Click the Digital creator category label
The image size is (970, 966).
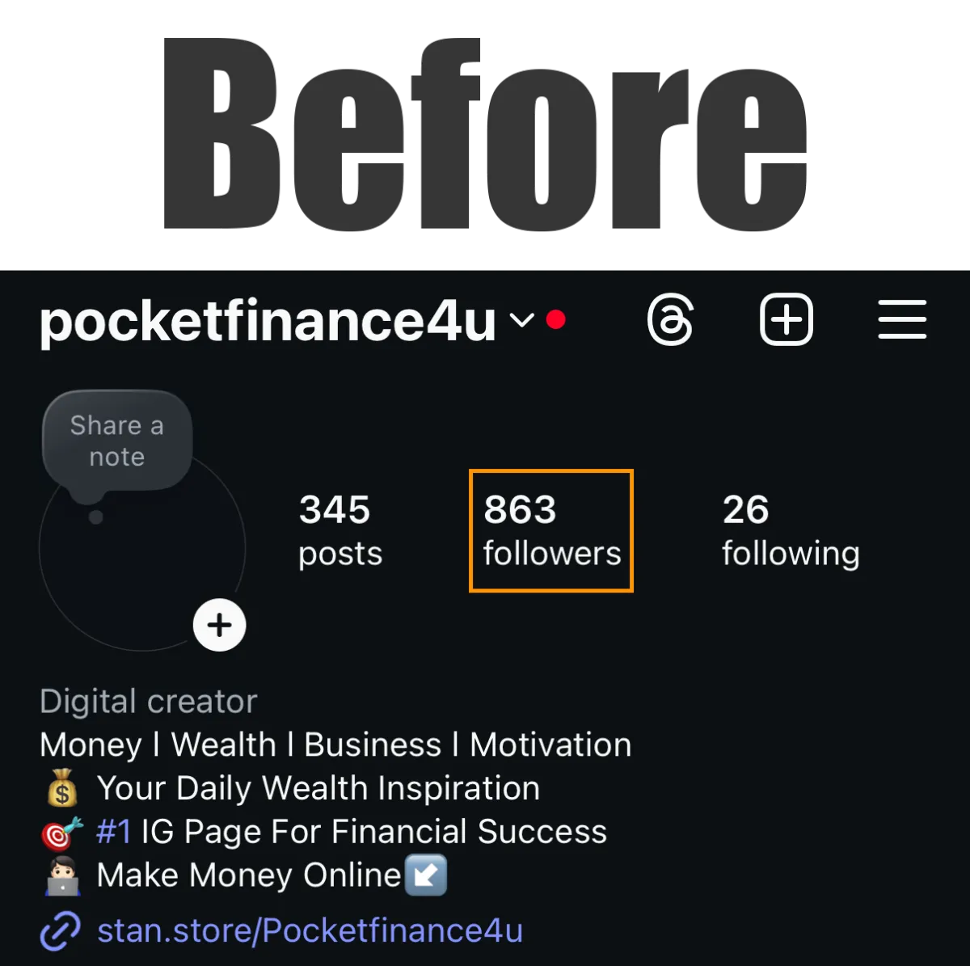pyautogui.click(x=149, y=702)
